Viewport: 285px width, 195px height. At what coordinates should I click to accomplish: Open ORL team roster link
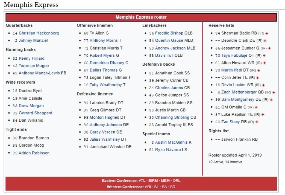pyautogui.click(x=176, y=181)
